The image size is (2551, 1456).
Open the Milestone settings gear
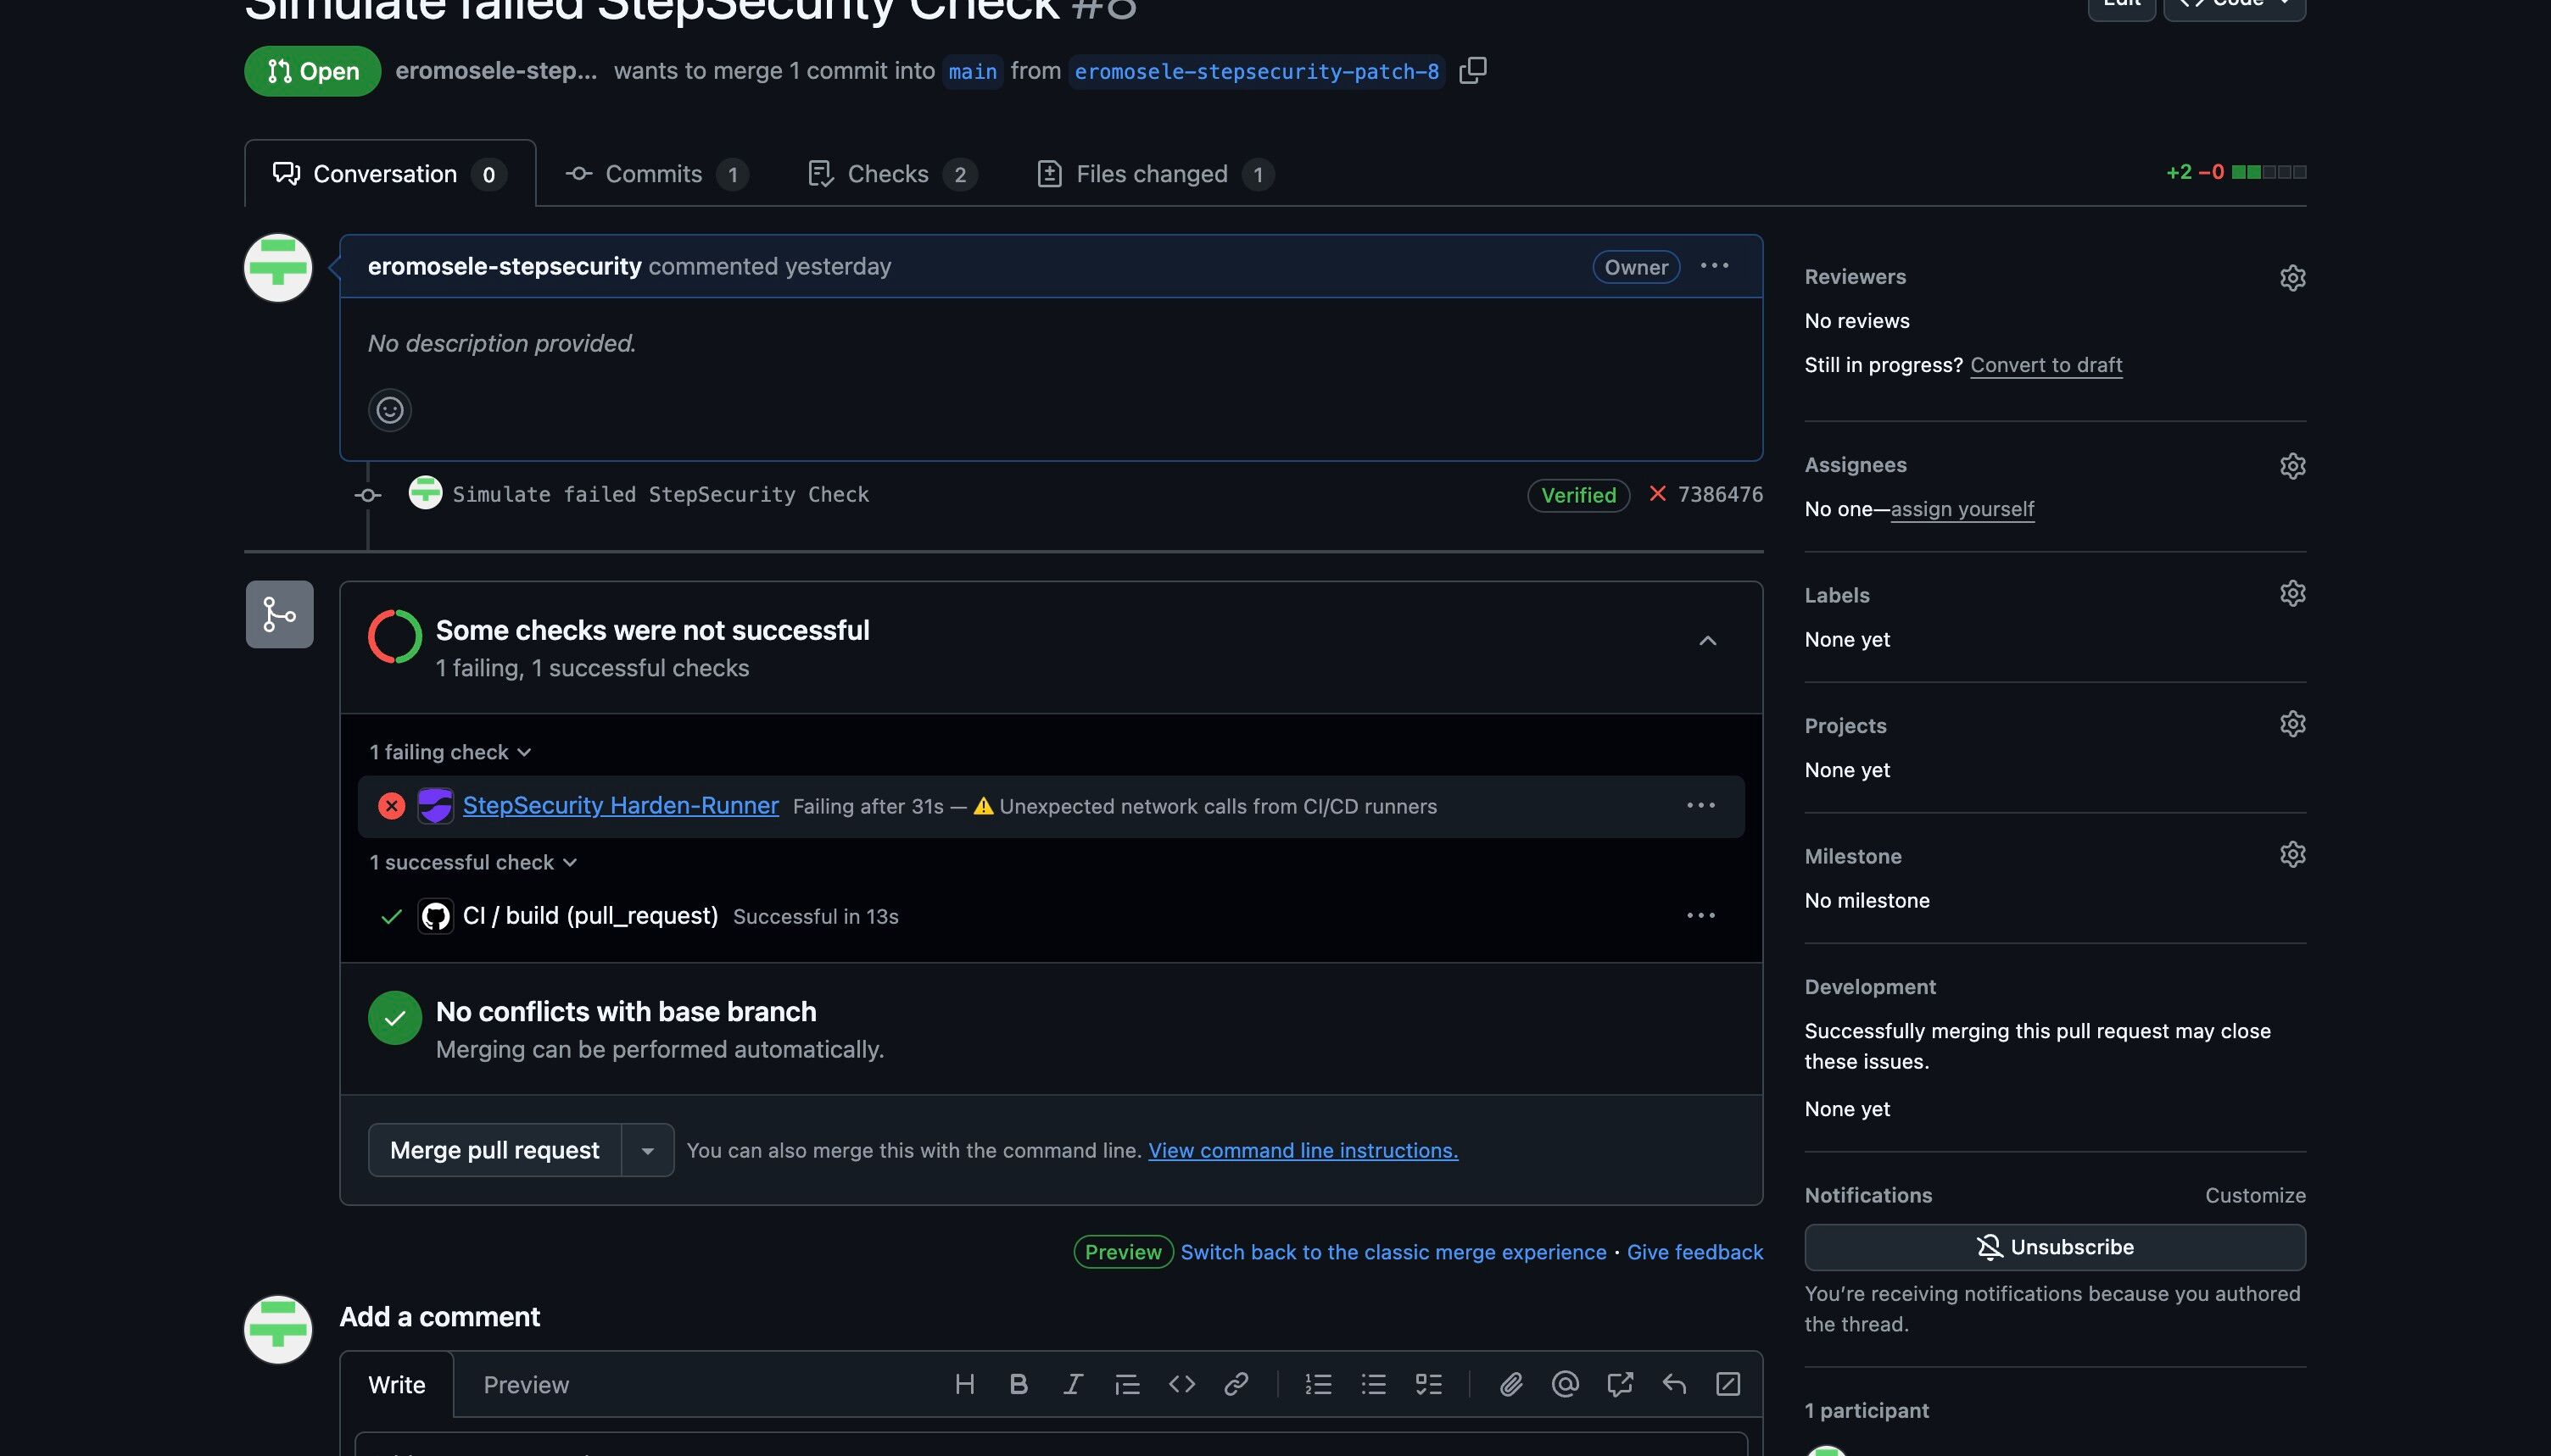coord(2291,855)
